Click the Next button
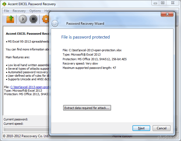This screenshot has width=181, height=141. [x=141, y=128]
